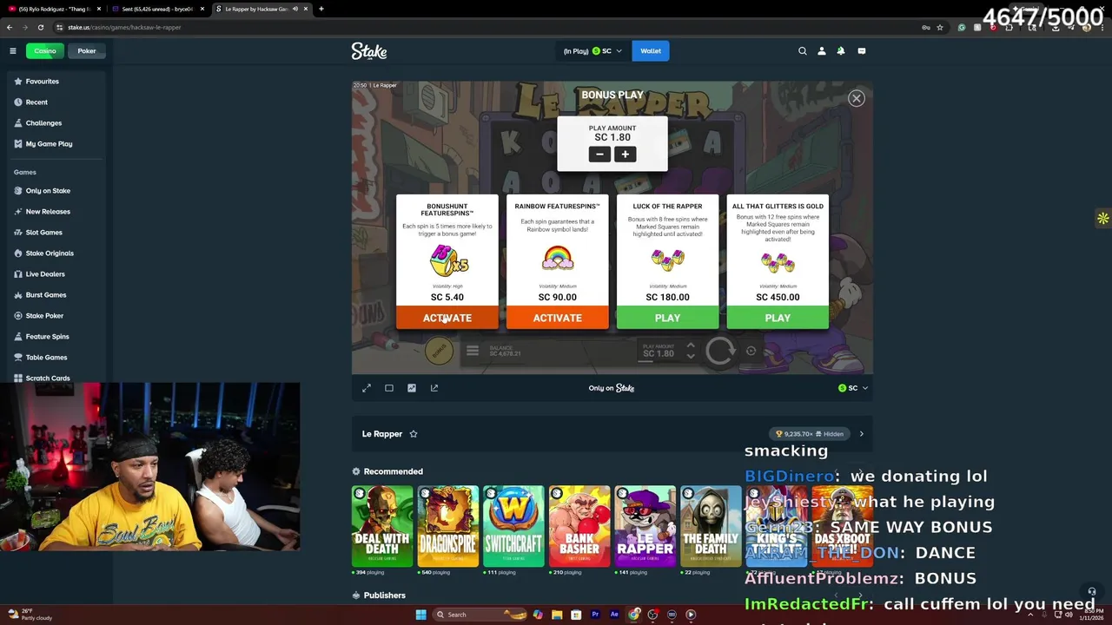This screenshot has height=625, width=1112.
Task: Open Slot Games category
Action: 43,233
